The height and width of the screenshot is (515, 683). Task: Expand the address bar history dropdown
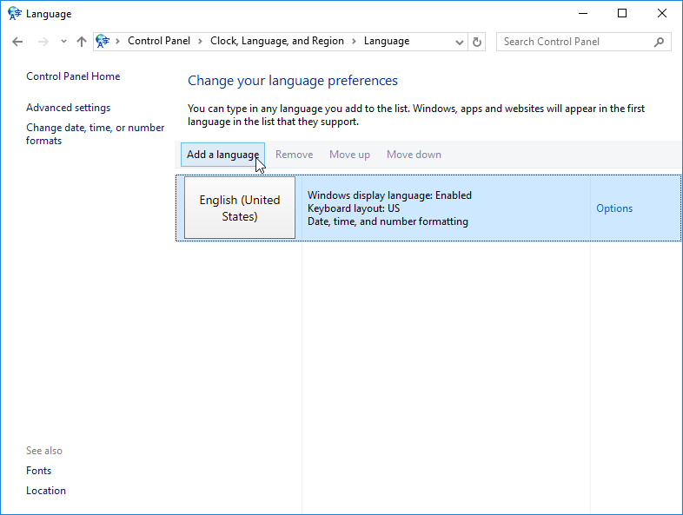point(460,42)
